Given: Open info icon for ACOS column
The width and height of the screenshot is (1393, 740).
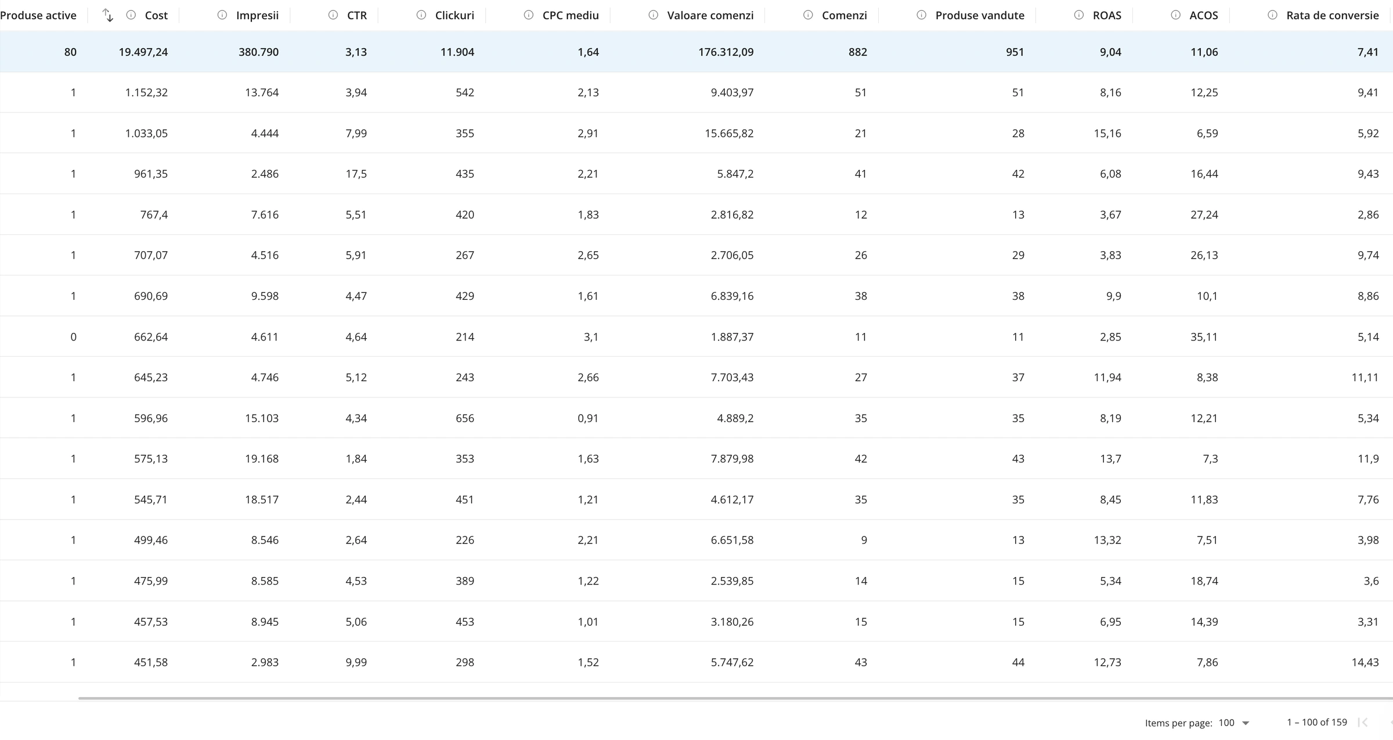Looking at the screenshot, I should [1176, 15].
